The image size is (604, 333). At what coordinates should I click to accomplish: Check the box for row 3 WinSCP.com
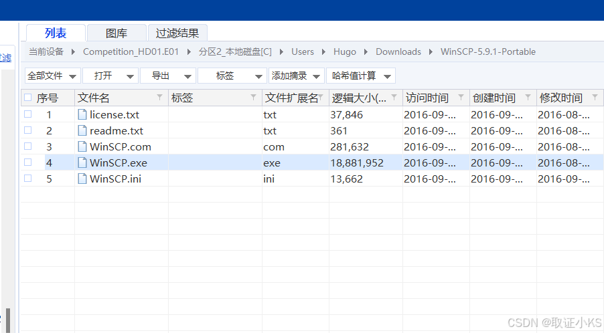[27, 146]
